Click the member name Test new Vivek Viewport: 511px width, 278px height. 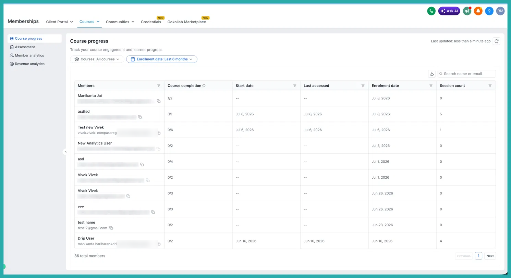[91, 127]
